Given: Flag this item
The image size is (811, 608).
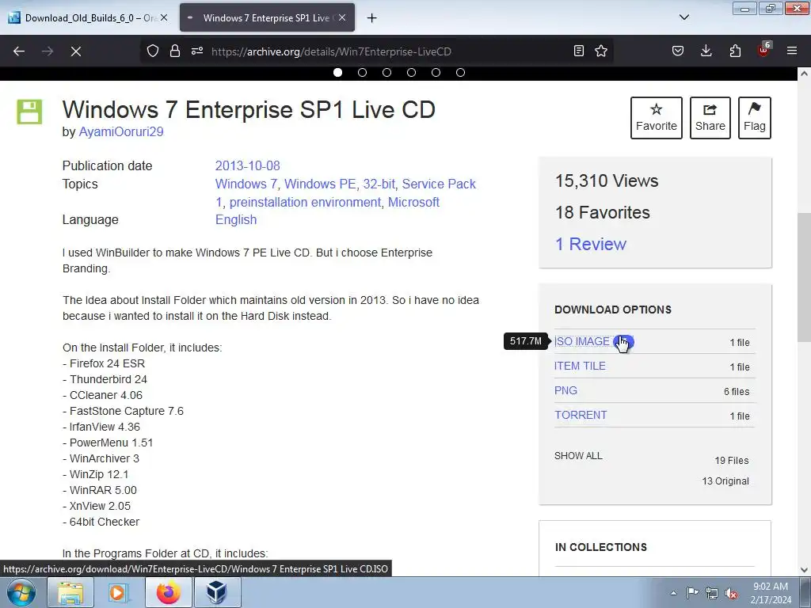Looking at the screenshot, I should pos(755,118).
